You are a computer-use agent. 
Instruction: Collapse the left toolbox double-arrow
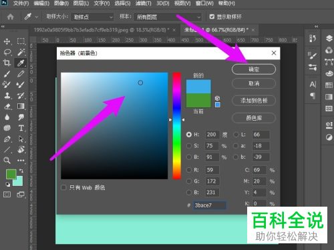coord(3,27)
